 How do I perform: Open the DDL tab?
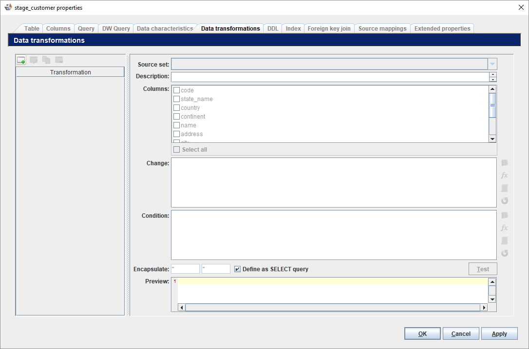coord(273,29)
